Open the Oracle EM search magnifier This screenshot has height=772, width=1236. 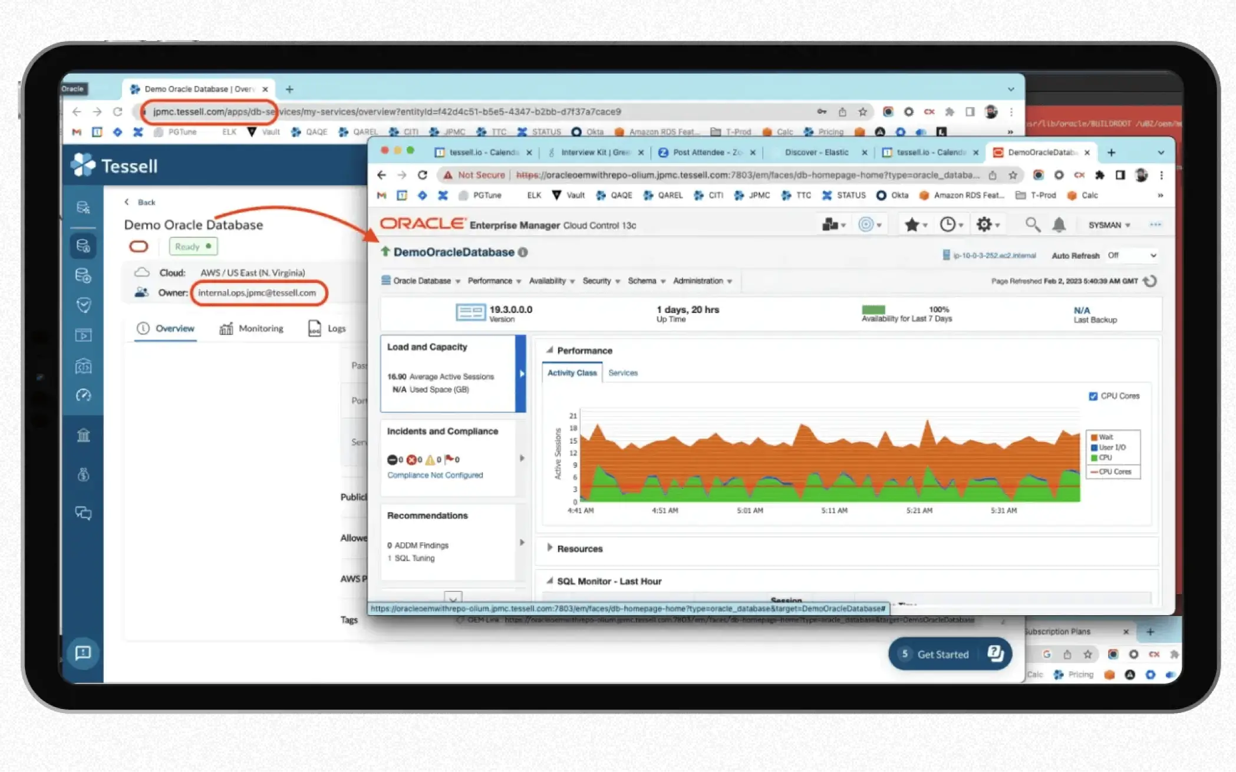click(x=1032, y=225)
